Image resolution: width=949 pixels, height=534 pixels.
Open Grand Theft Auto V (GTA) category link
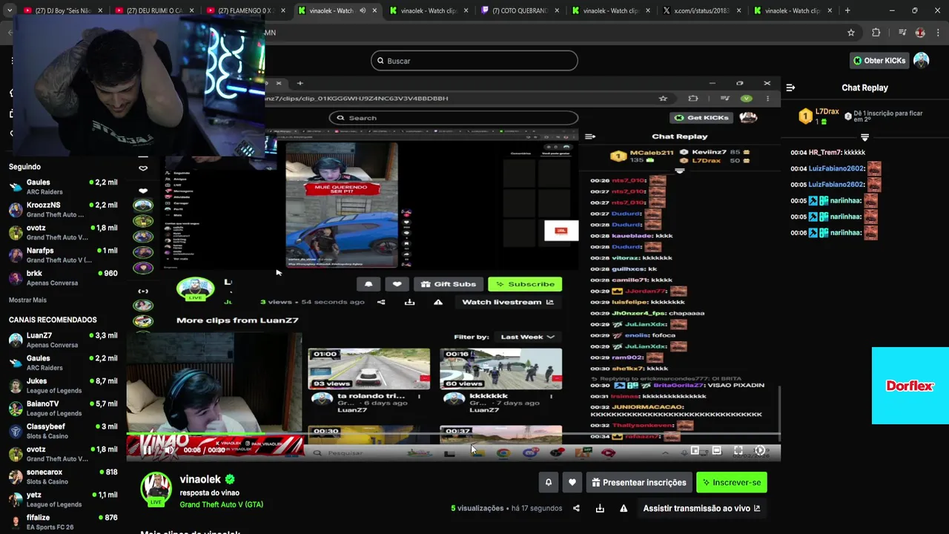(x=221, y=504)
